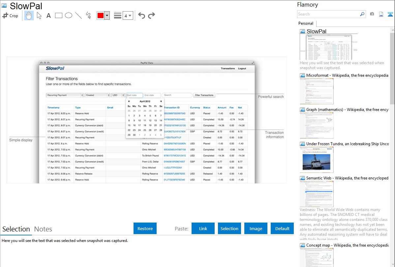Click the scroll-up arrow of the snapshot list
The image size is (395, 267).
[393, 30]
